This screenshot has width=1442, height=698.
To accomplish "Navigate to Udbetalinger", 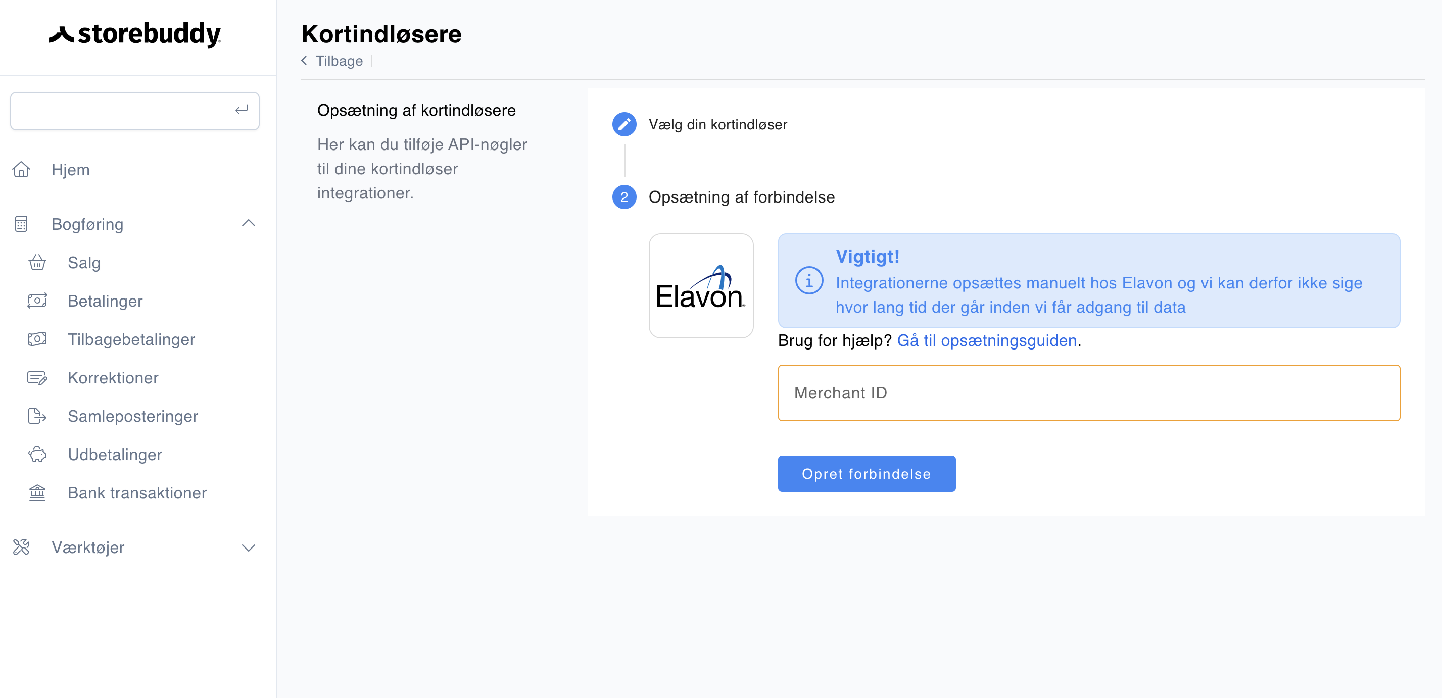I will click(x=115, y=455).
